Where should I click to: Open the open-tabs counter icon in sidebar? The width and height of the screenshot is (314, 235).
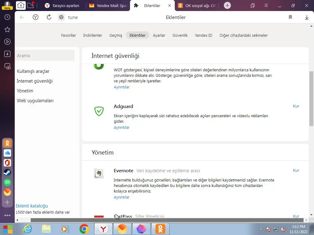7,54
